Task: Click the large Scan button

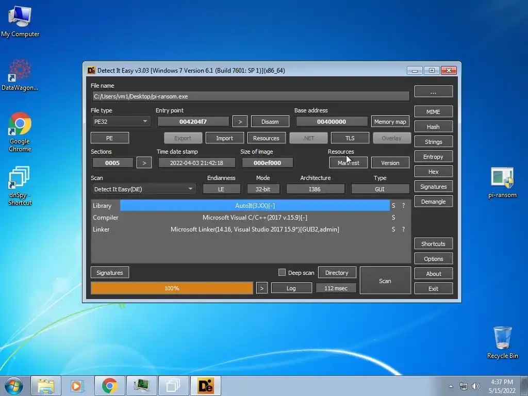Action: click(x=385, y=280)
